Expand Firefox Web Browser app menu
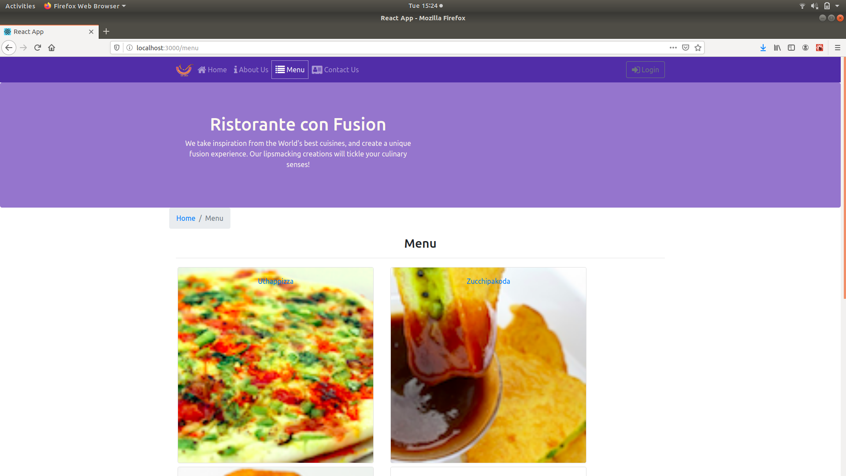Screen dimensions: 846x476 (86, 6)
